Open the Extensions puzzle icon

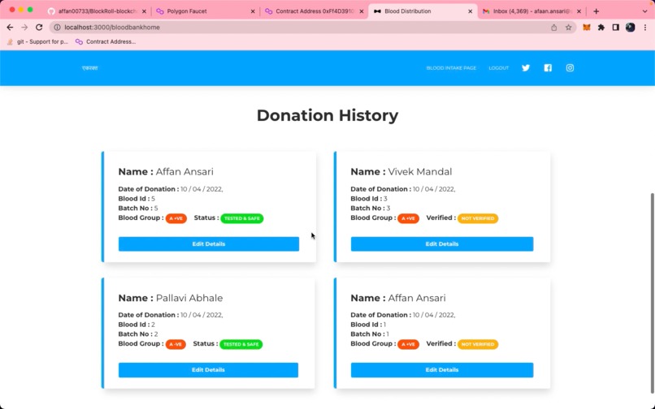(601, 28)
